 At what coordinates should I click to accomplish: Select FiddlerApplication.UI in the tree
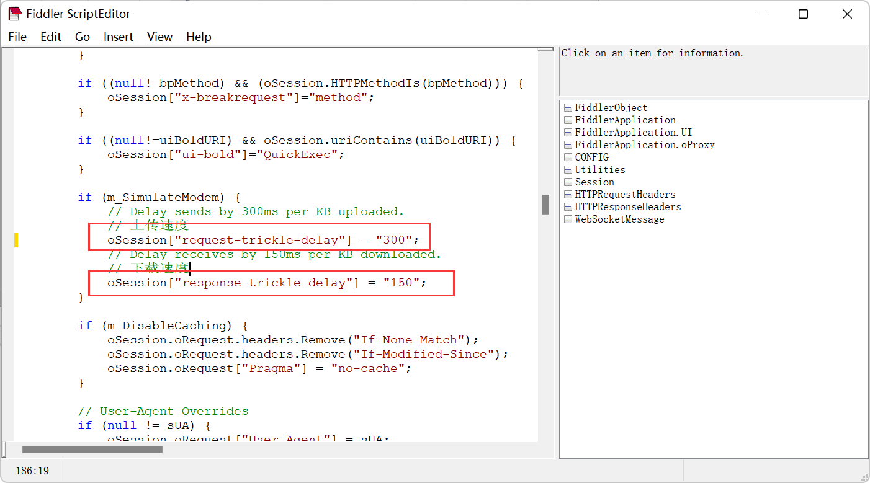click(634, 133)
